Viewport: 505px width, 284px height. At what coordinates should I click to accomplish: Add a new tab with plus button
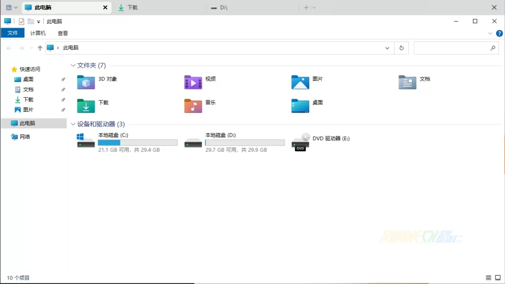point(306,7)
